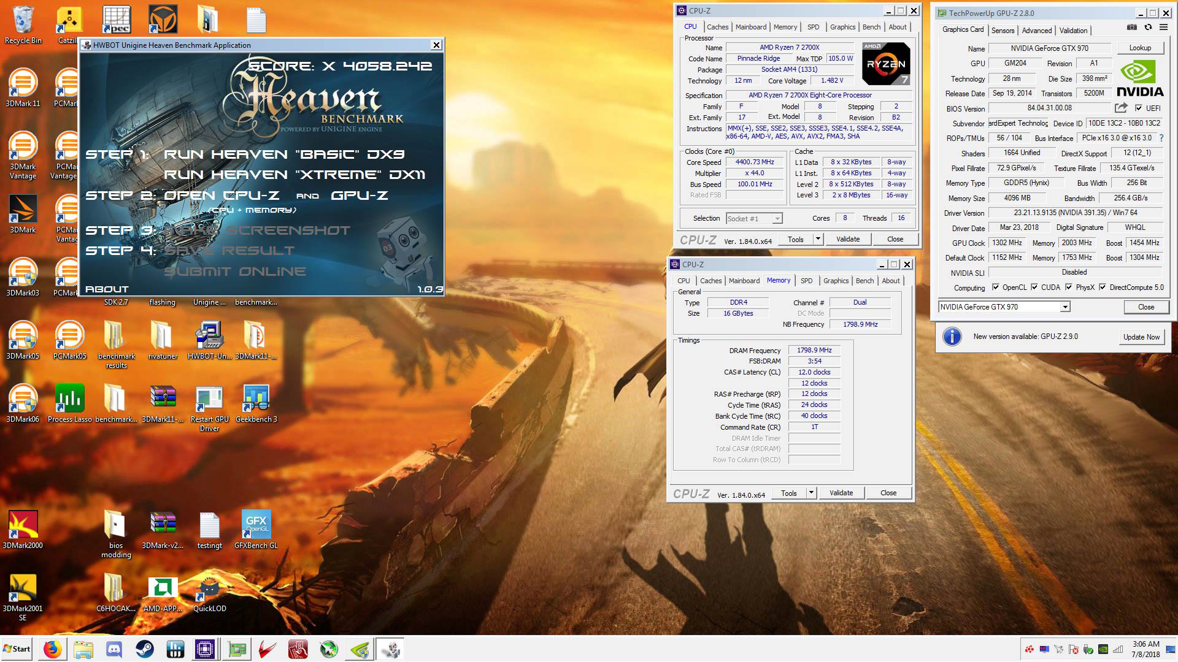
Task: Click the Lookup button in GPU-Z
Action: [x=1140, y=48]
